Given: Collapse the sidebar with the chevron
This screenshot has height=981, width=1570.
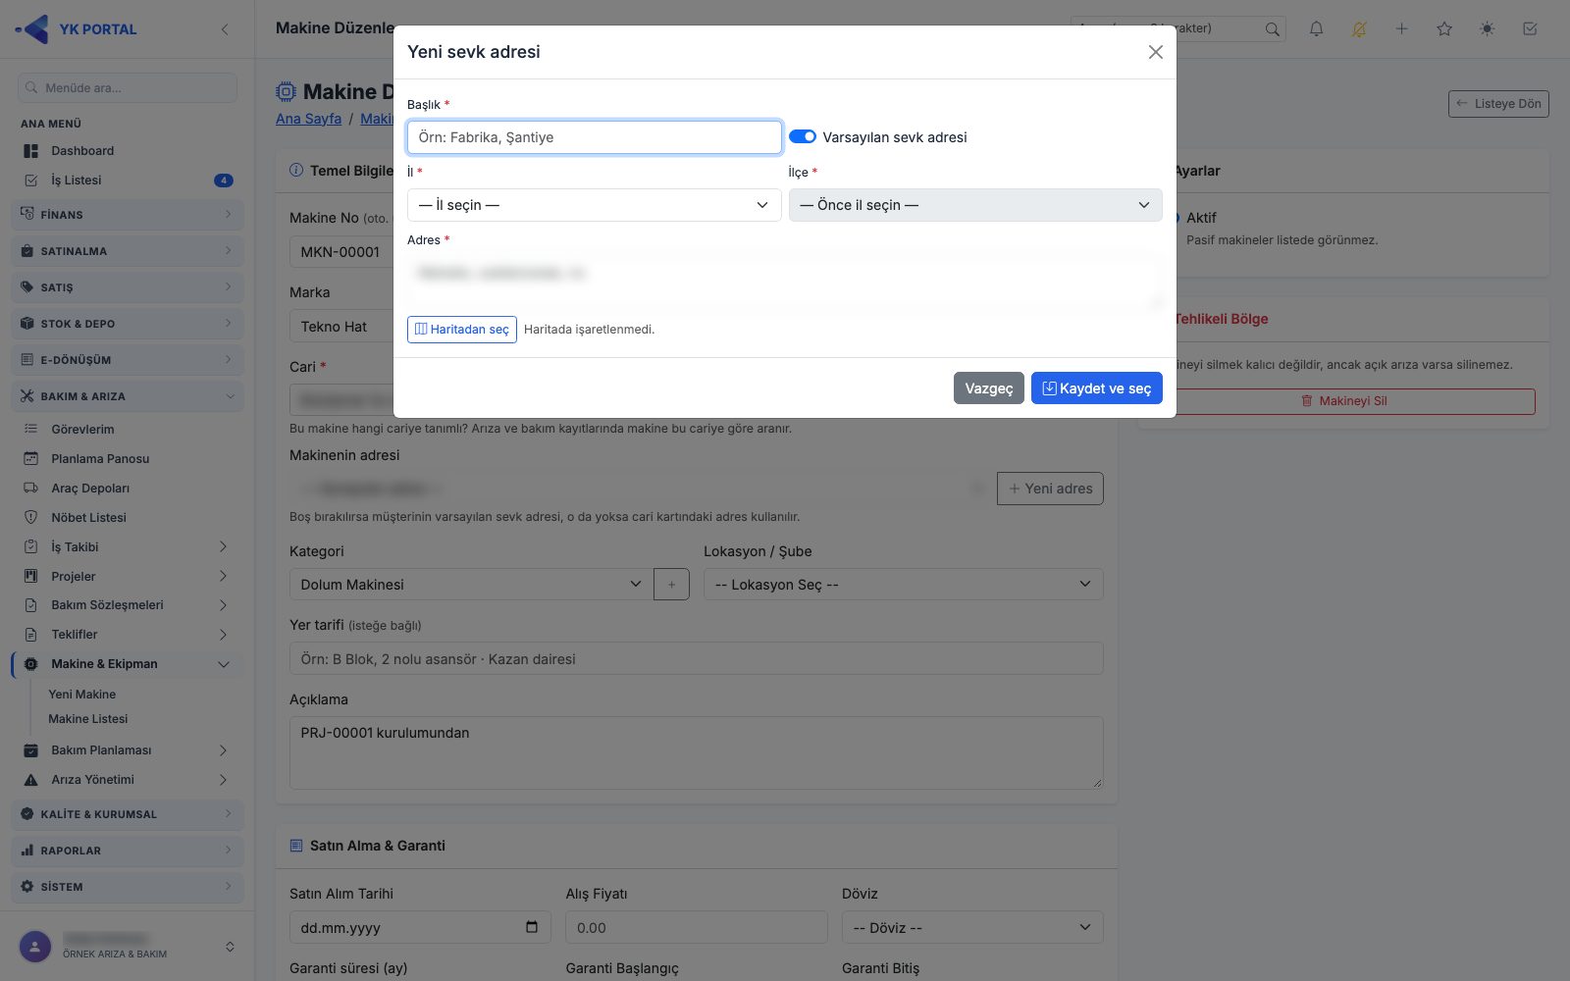Looking at the screenshot, I should pos(225,29).
